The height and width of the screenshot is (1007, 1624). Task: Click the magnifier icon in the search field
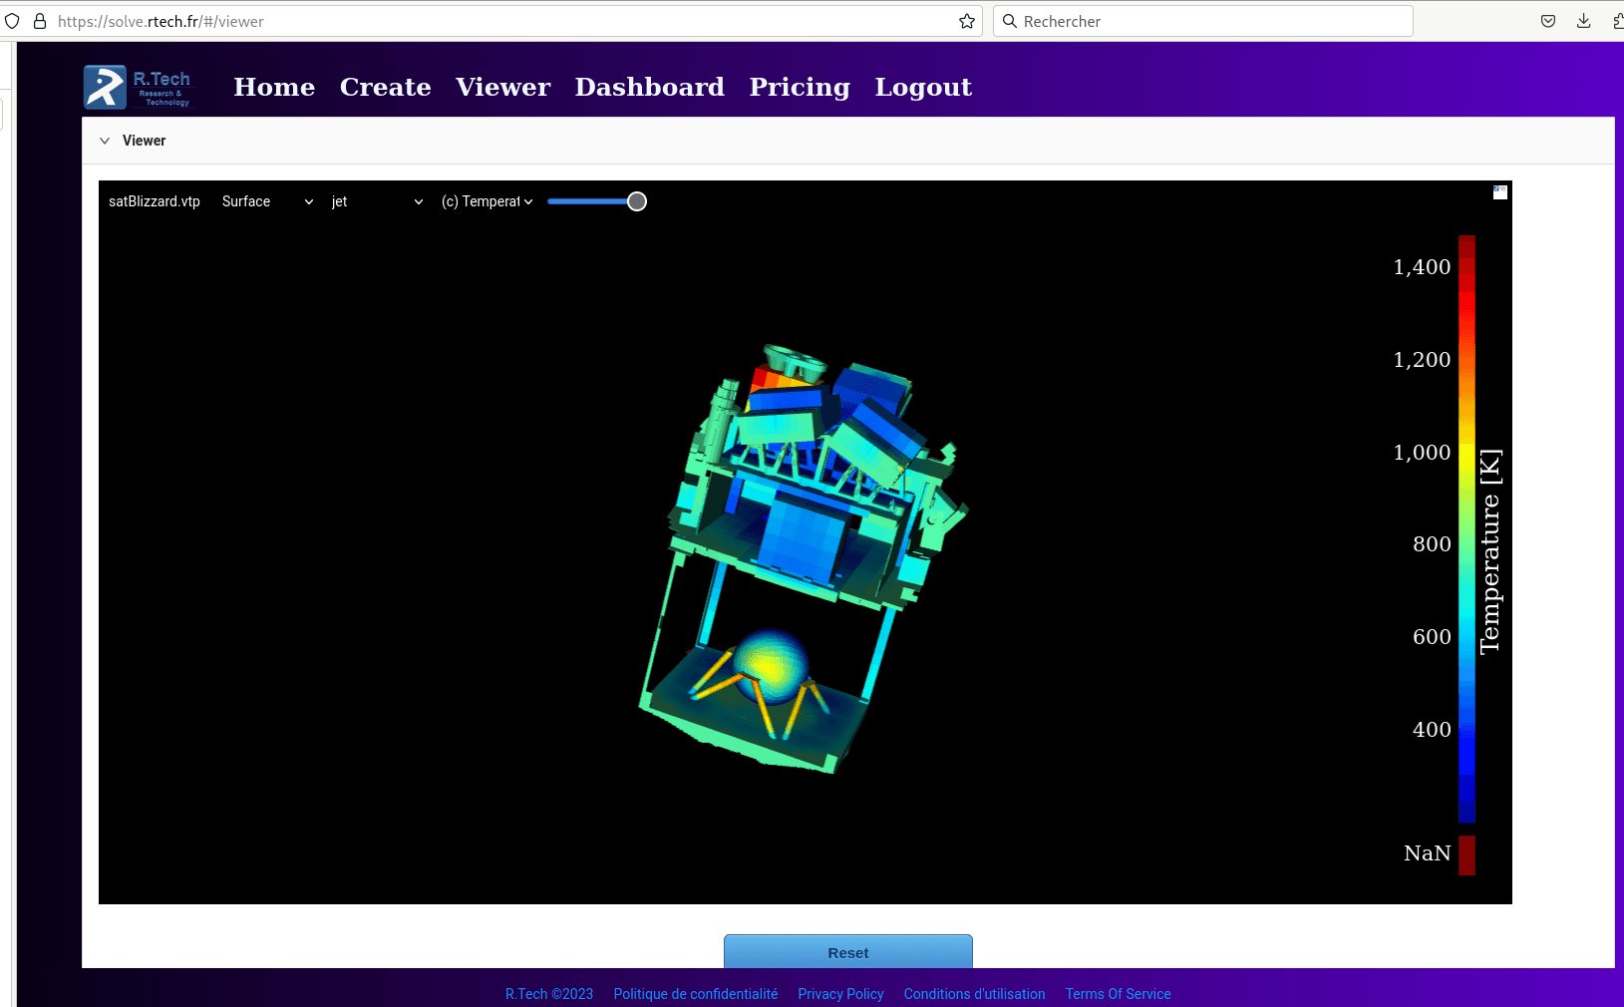coord(1010,20)
